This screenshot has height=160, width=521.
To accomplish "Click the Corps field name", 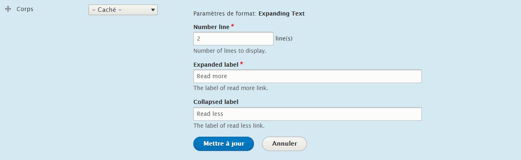I will pyautogui.click(x=25, y=9).
